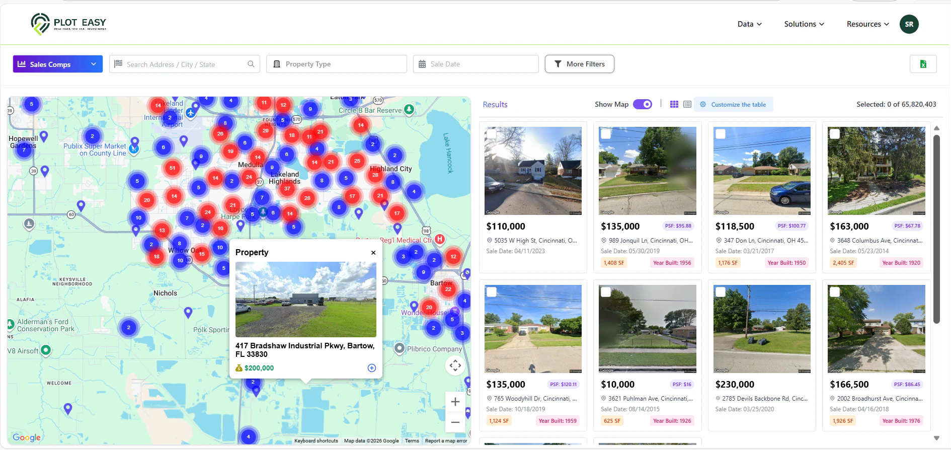Open the Sales Comps dropdown
Viewport: 951px width, 450px height.
coord(58,64)
